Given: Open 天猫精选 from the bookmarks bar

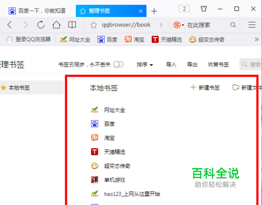Looking at the screenshot, I should coord(167,39).
